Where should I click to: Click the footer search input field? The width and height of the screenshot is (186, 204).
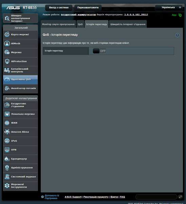click(156, 197)
